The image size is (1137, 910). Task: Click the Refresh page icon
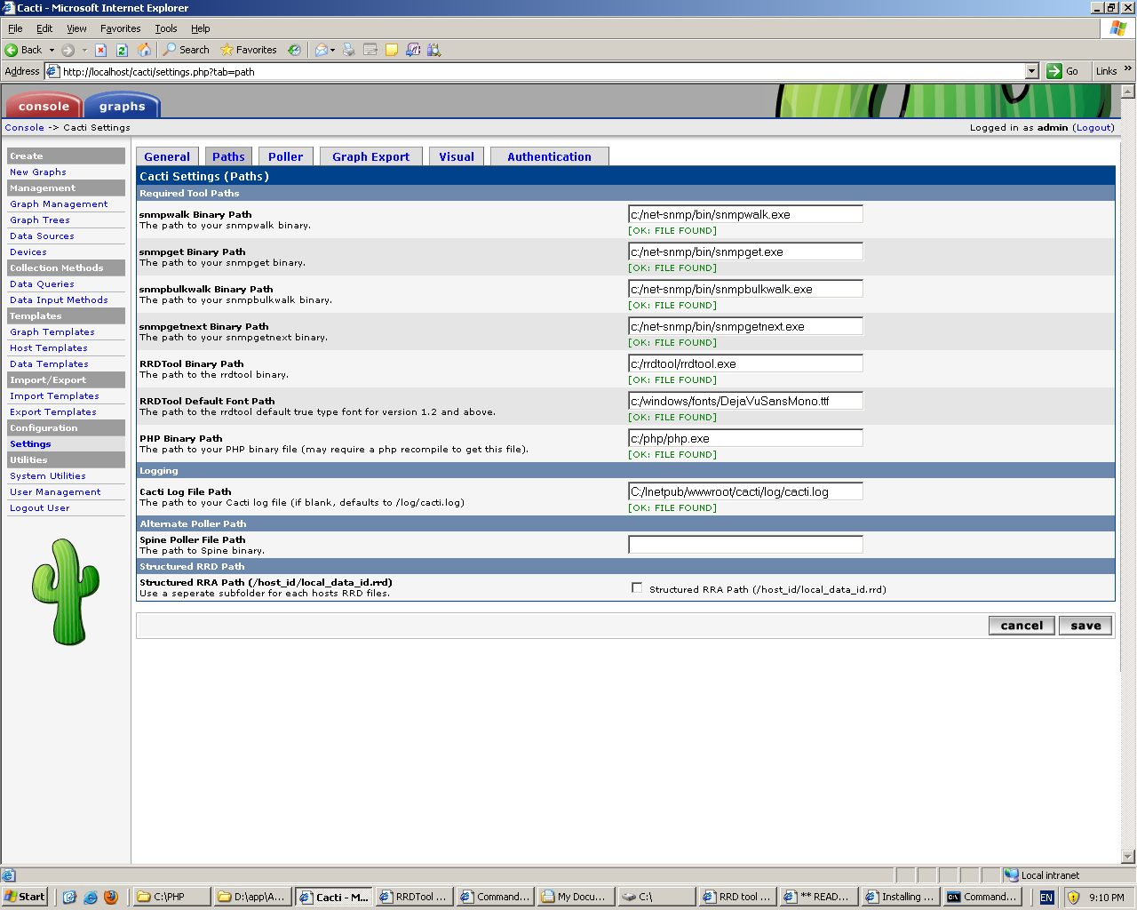tap(123, 50)
